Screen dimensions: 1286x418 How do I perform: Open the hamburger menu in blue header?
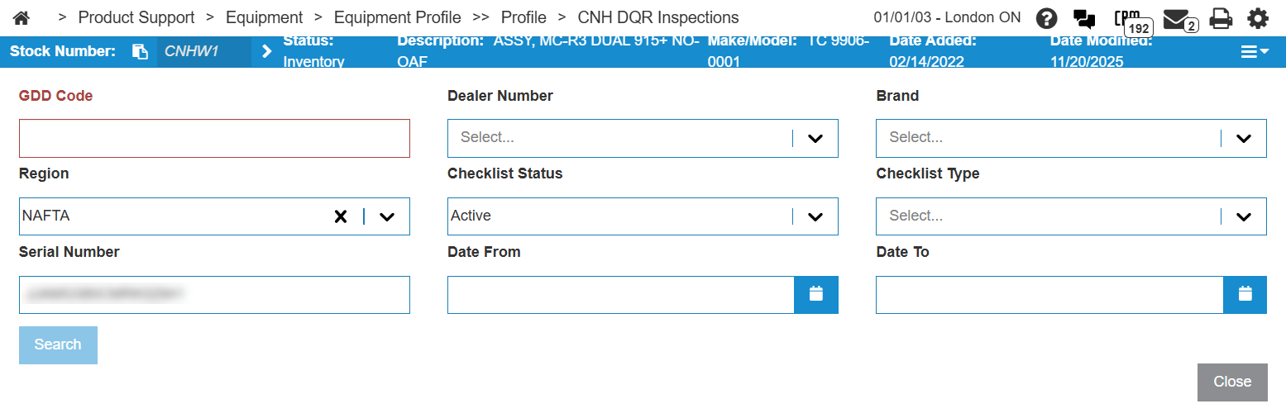point(1253,51)
